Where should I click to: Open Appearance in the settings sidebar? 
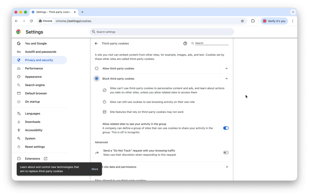click(33, 77)
